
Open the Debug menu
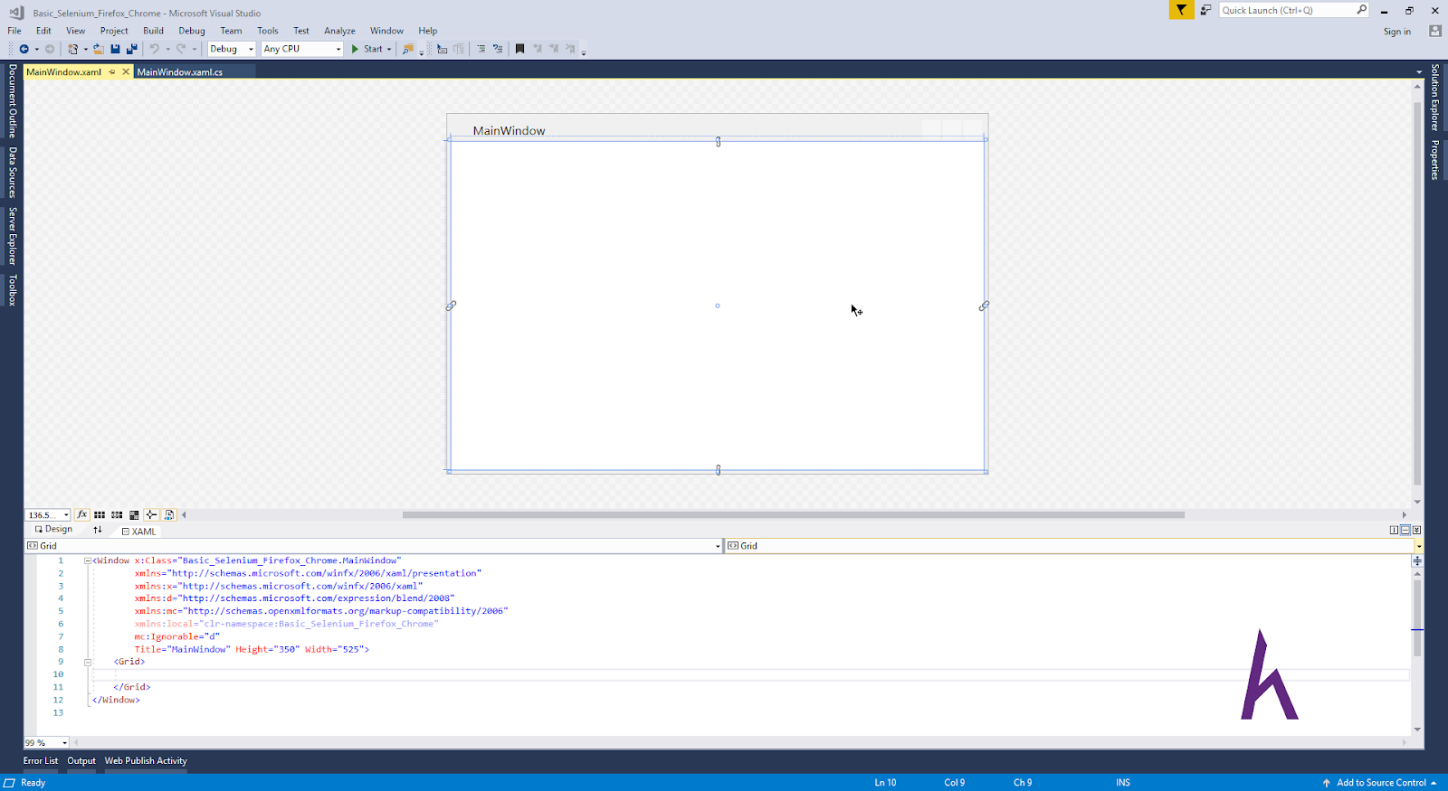192,31
